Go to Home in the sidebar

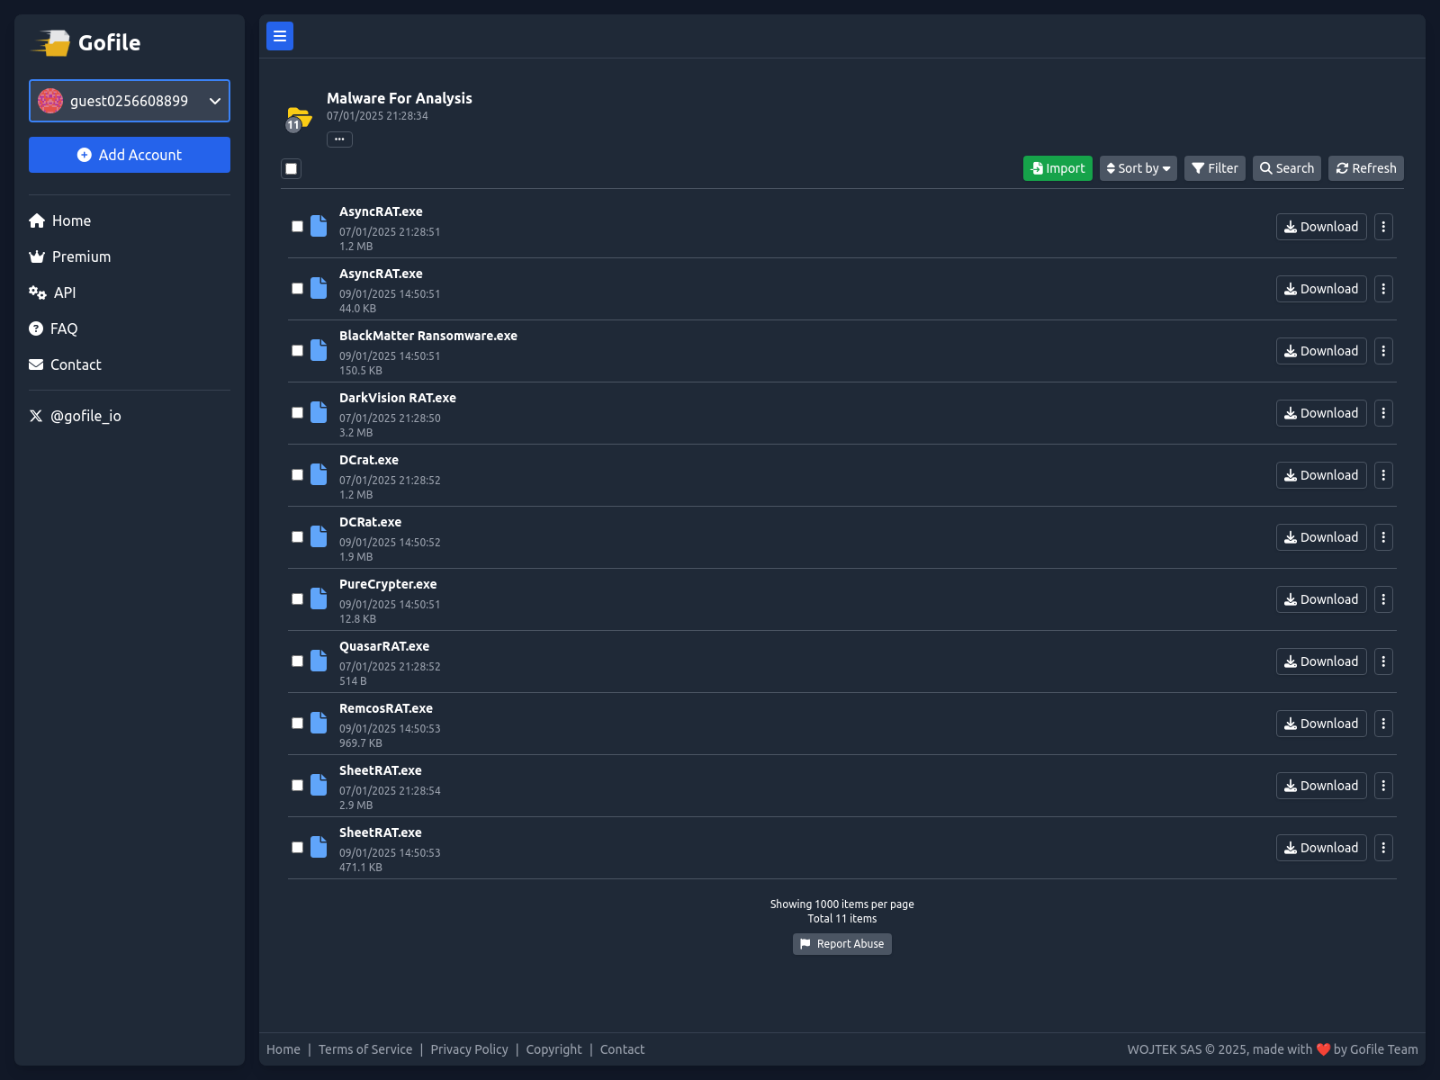pos(60,220)
